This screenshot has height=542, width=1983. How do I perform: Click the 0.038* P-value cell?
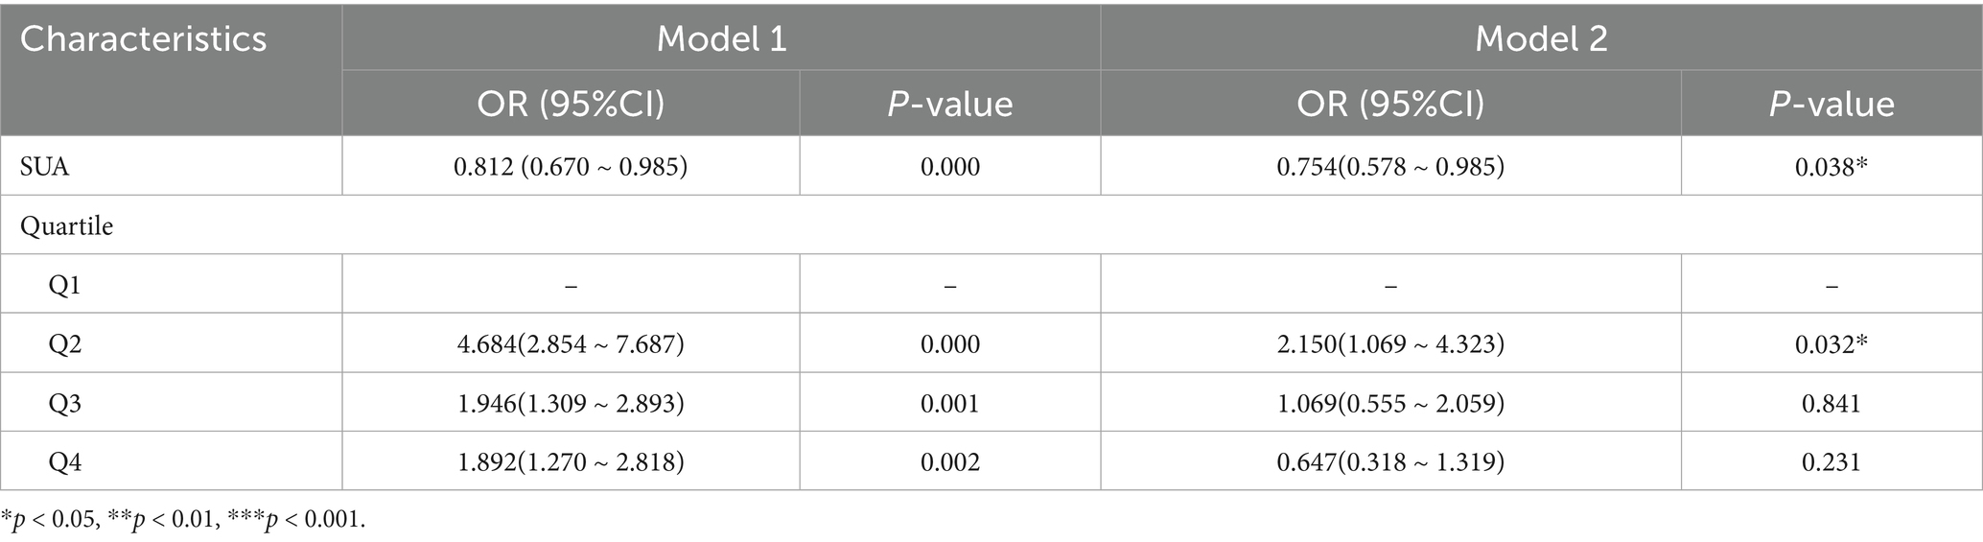(1831, 167)
